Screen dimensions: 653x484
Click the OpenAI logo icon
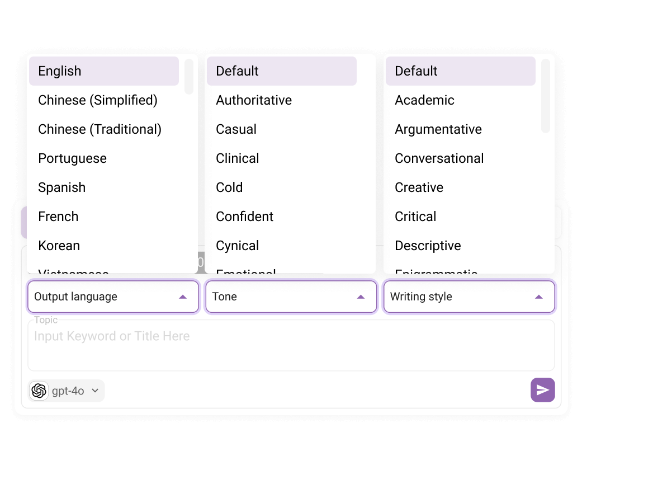coord(39,391)
